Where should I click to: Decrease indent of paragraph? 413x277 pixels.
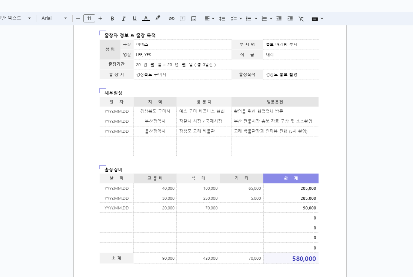[279, 18]
